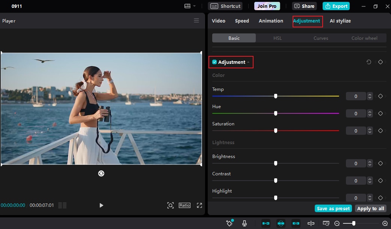Click the split clip icon in the timeline toolbar

(x=311, y=223)
